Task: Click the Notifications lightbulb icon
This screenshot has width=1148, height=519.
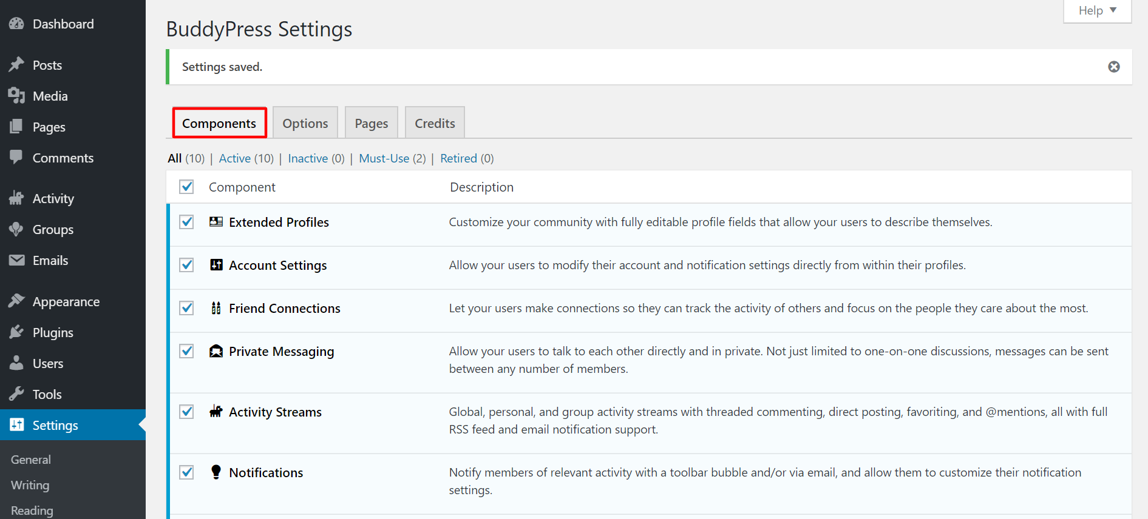Action: (216, 472)
